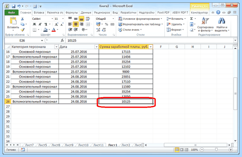
Task: Click Стили ячеек button
Action: click(x=130, y=29)
